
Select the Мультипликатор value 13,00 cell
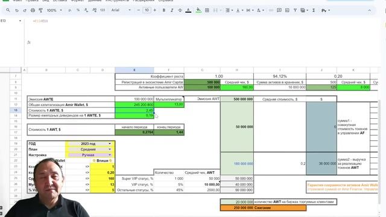coord(169,105)
